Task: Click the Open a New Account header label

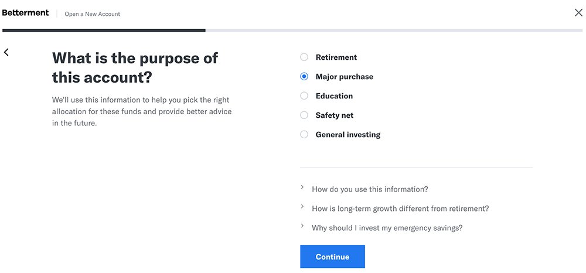Action: 93,14
